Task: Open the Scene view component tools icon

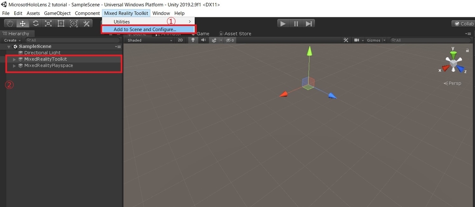Action: click(x=346, y=40)
